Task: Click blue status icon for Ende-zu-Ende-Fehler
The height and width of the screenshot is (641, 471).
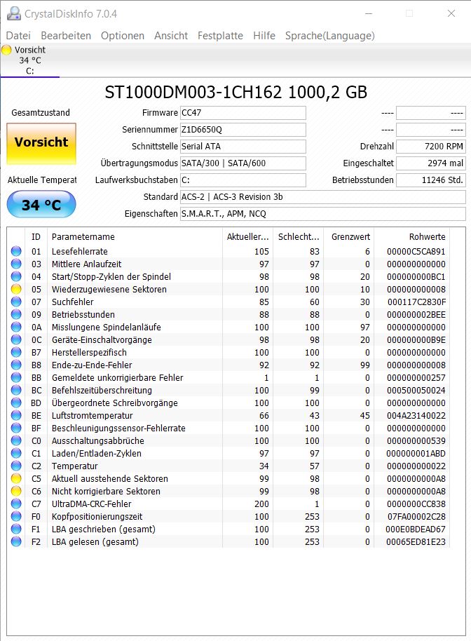Action: pos(16,365)
